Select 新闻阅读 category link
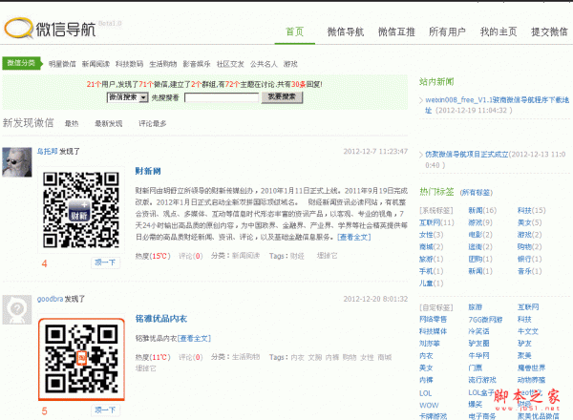Viewport: 573px width, 420px height. (x=95, y=64)
